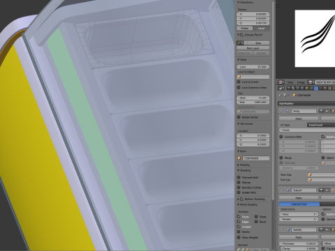Viewport: 335px width, 251px height.
Task: Open the properties editor type selector
Action: coord(281,88)
